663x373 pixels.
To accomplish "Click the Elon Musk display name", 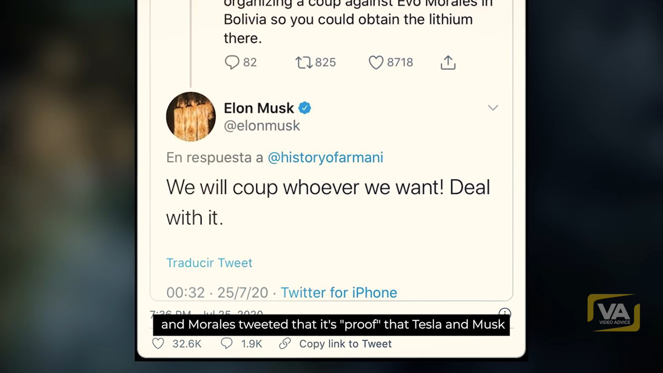I will click(x=259, y=108).
